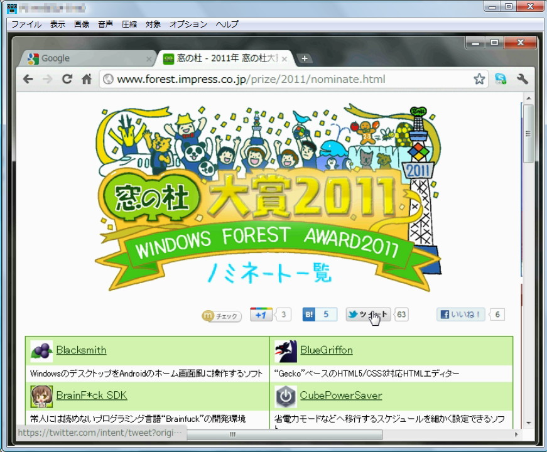The height and width of the screenshot is (452, 547).
Task: Click the mixi チェック button
Action: tap(222, 316)
